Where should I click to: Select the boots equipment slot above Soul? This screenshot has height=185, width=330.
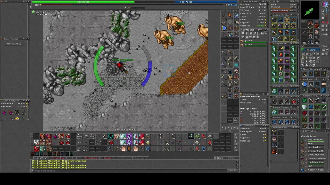[310, 41]
